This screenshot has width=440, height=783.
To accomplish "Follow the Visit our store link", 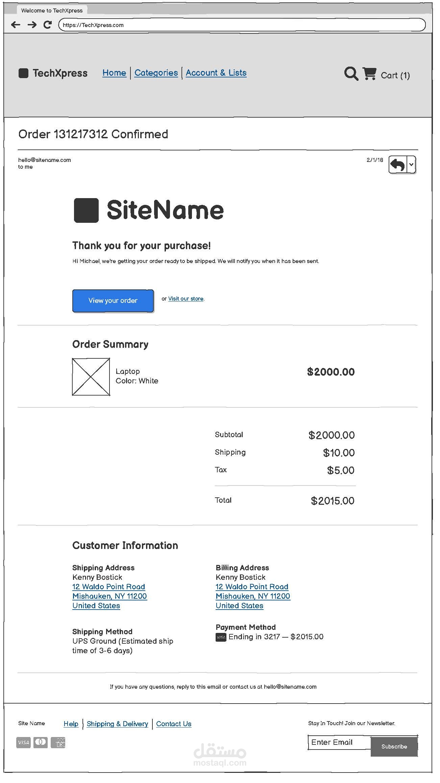I will coord(186,299).
